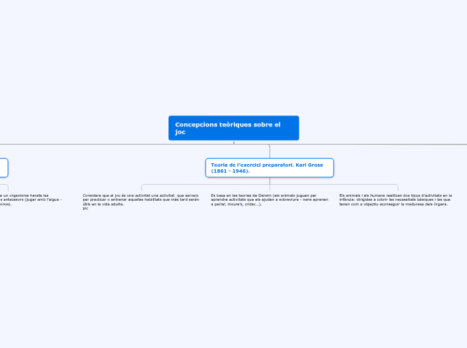Viewport: 467px width, 348px height.
Task: Click the horizontal branch line extending to the left edge
Action: pos(67,144)
